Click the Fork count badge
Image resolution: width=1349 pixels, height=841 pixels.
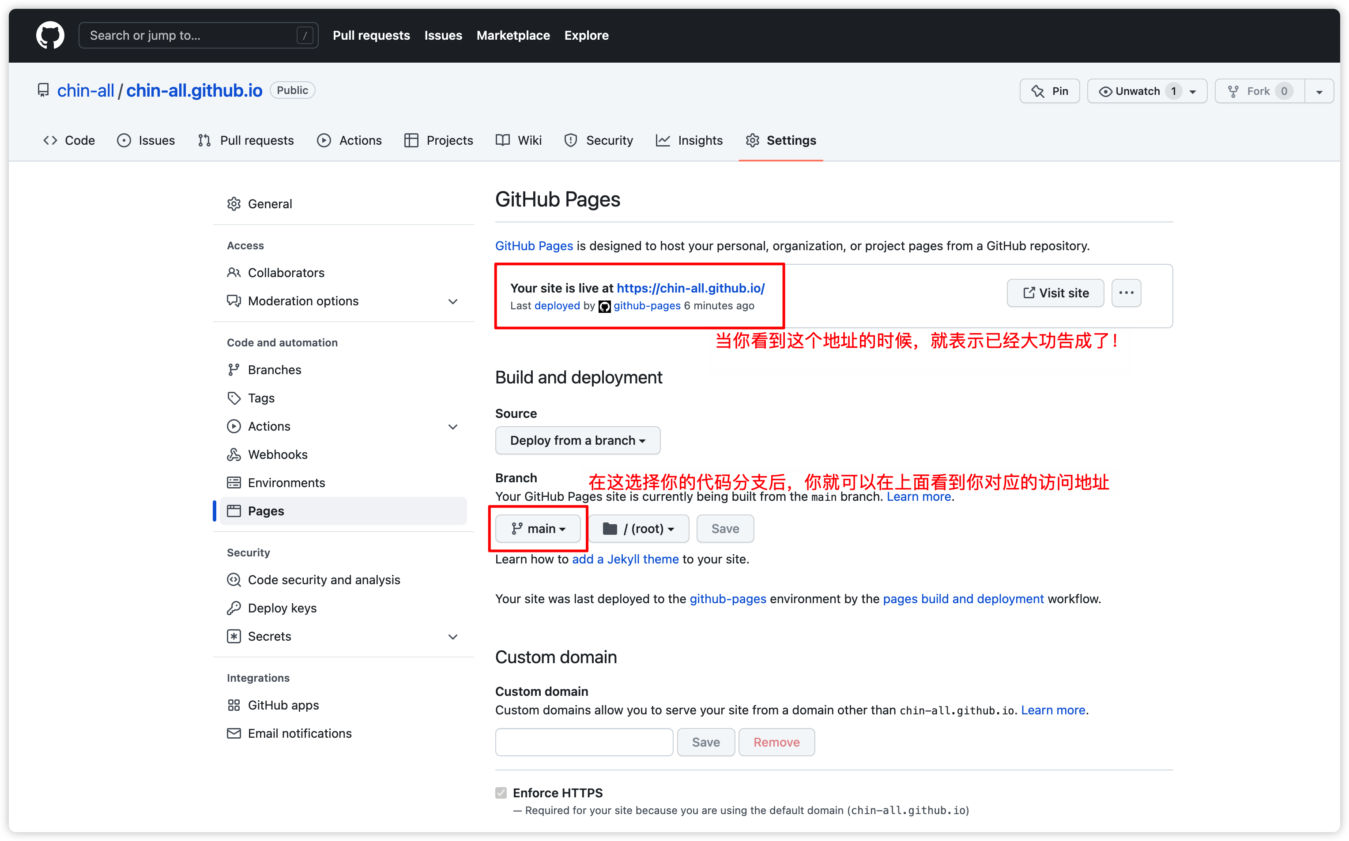click(1284, 91)
